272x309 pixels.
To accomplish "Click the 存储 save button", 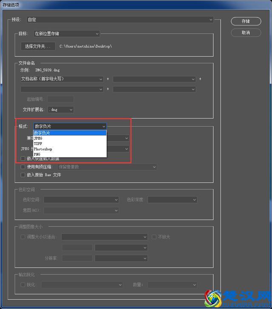I will click(x=246, y=21).
